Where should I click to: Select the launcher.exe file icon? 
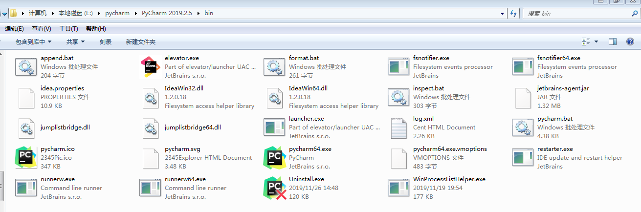(274, 127)
